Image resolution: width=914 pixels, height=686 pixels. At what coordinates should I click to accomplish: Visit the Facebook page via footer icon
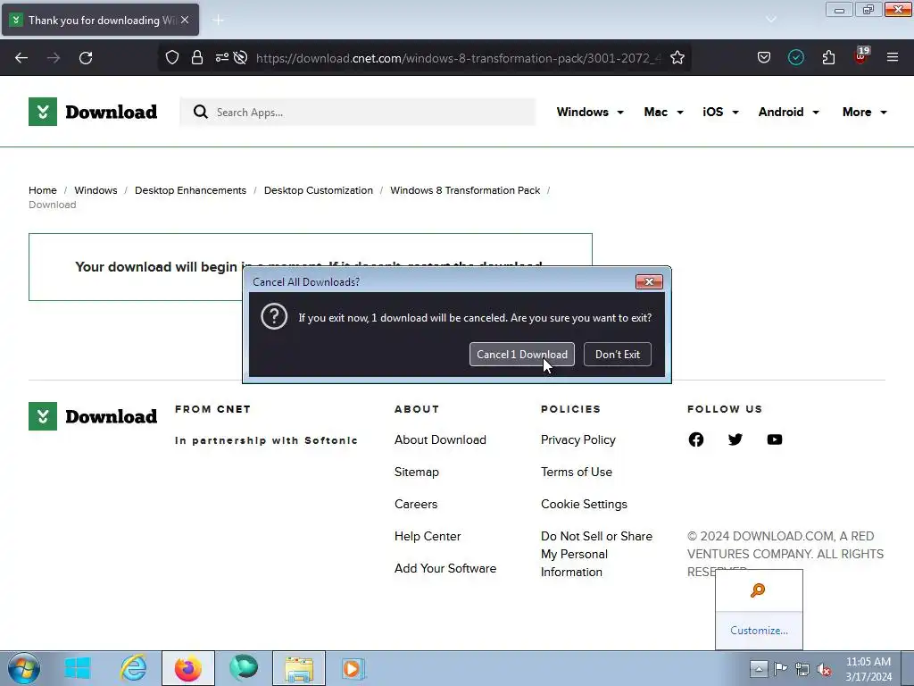coord(695,439)
